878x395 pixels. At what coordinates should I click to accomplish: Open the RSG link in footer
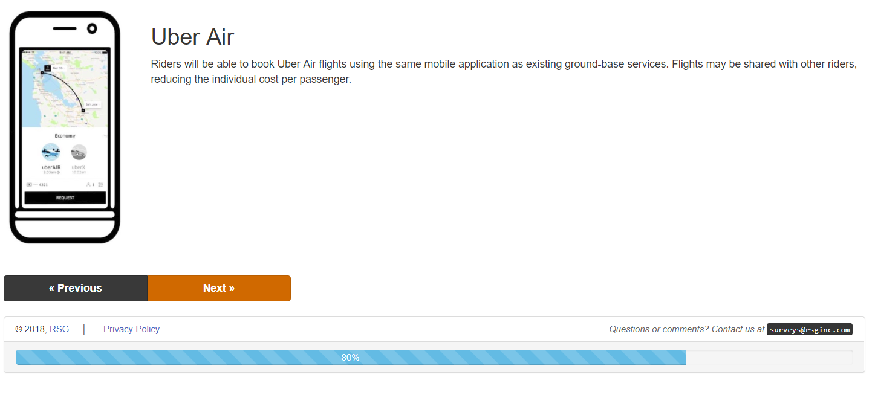[59, 329]
